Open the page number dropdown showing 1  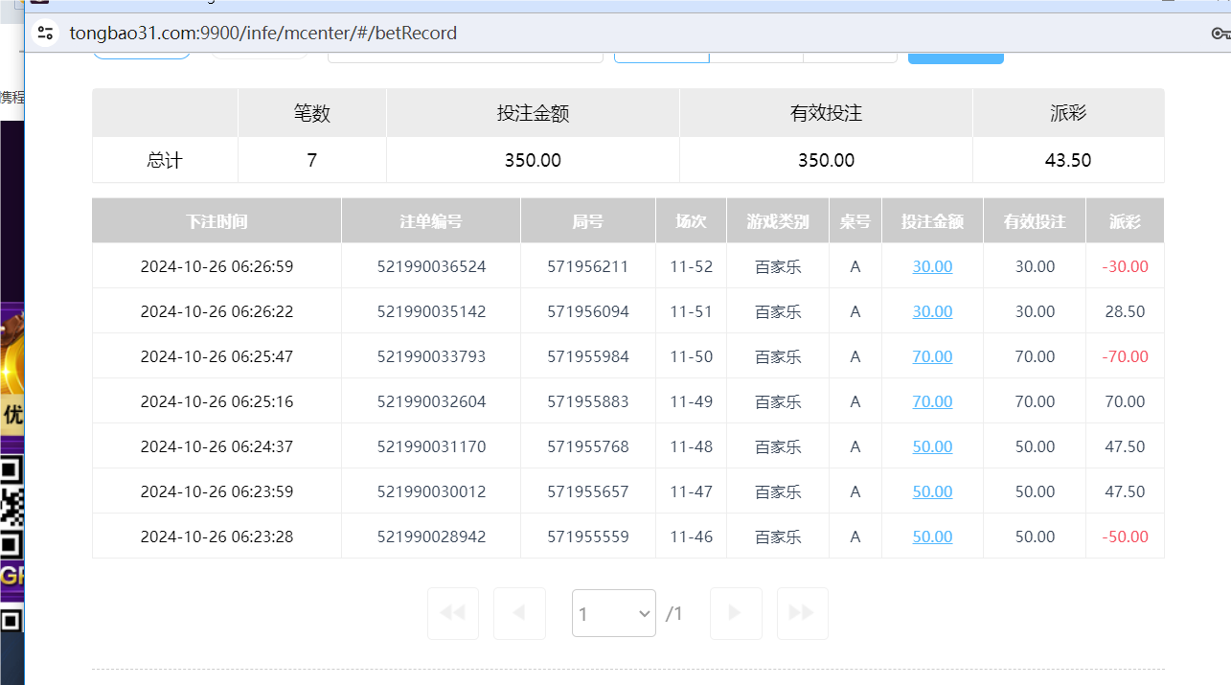(x=613, y=613)
